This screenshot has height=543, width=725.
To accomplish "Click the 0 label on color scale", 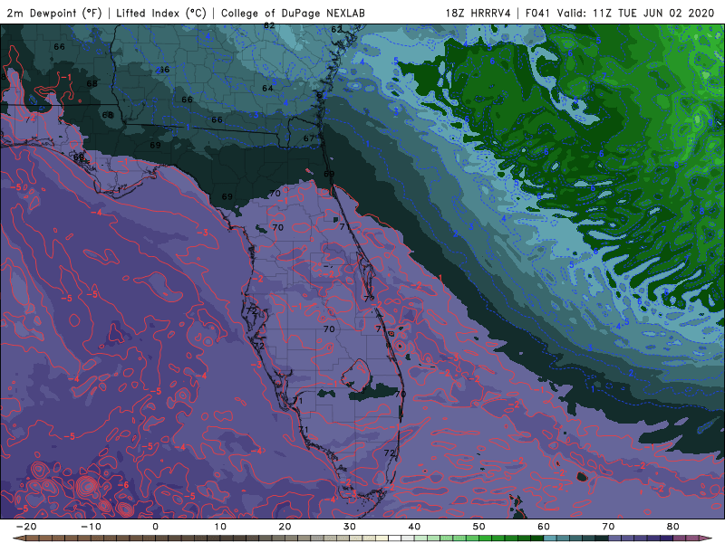I will tap(155, 527).
